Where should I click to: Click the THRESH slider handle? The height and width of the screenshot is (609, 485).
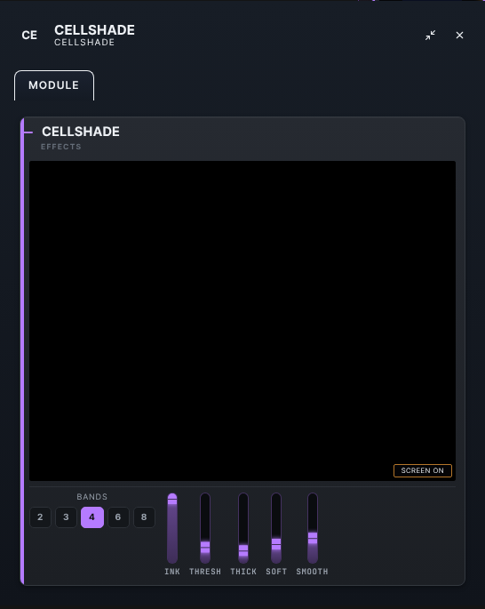click(x=205, y=547)
